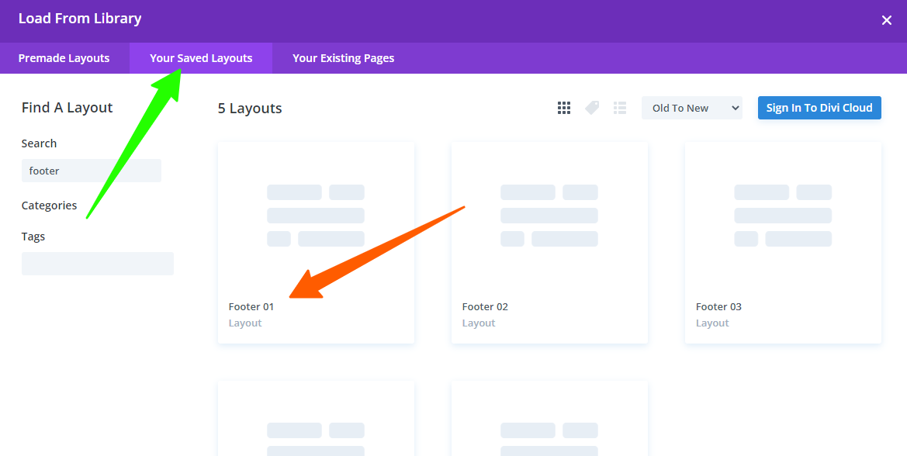The height and width of the screenshot is (456, 907).
Task: Choose the second layout in second row
Action: (549, 423)
